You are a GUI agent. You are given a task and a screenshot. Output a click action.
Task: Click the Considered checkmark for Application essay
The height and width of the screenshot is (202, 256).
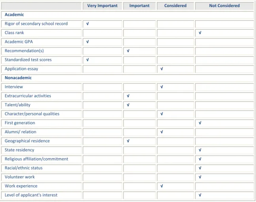tap(162, 69)
